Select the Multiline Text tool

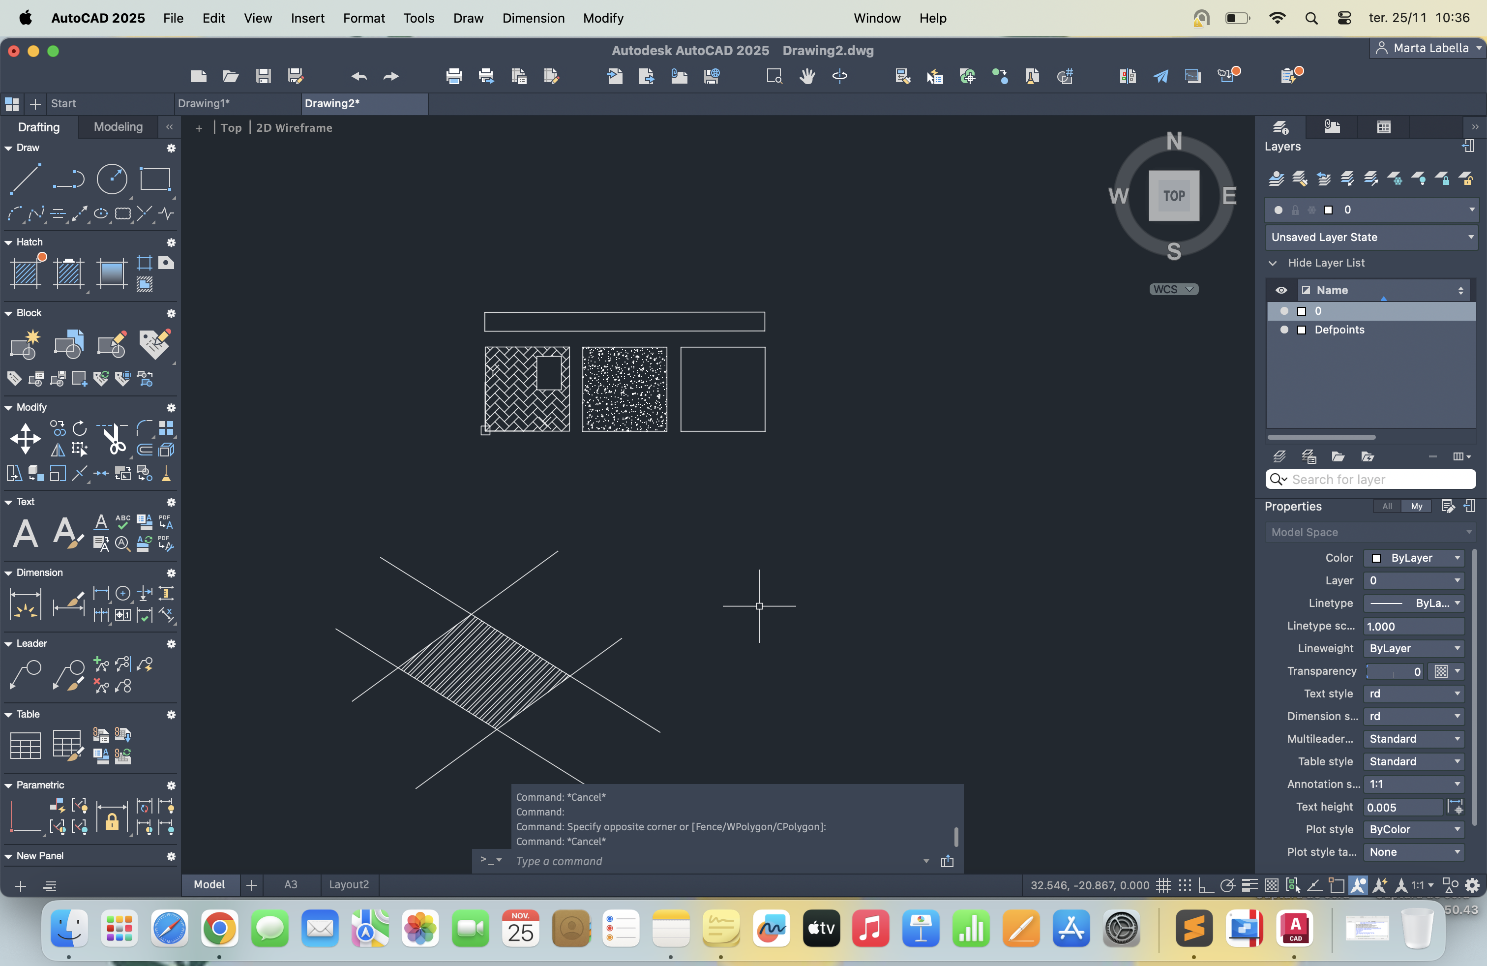[x=25, y=533]
